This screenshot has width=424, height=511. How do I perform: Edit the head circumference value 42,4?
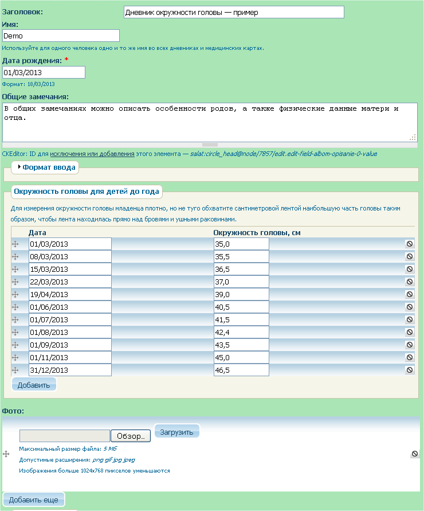[241, 333]
